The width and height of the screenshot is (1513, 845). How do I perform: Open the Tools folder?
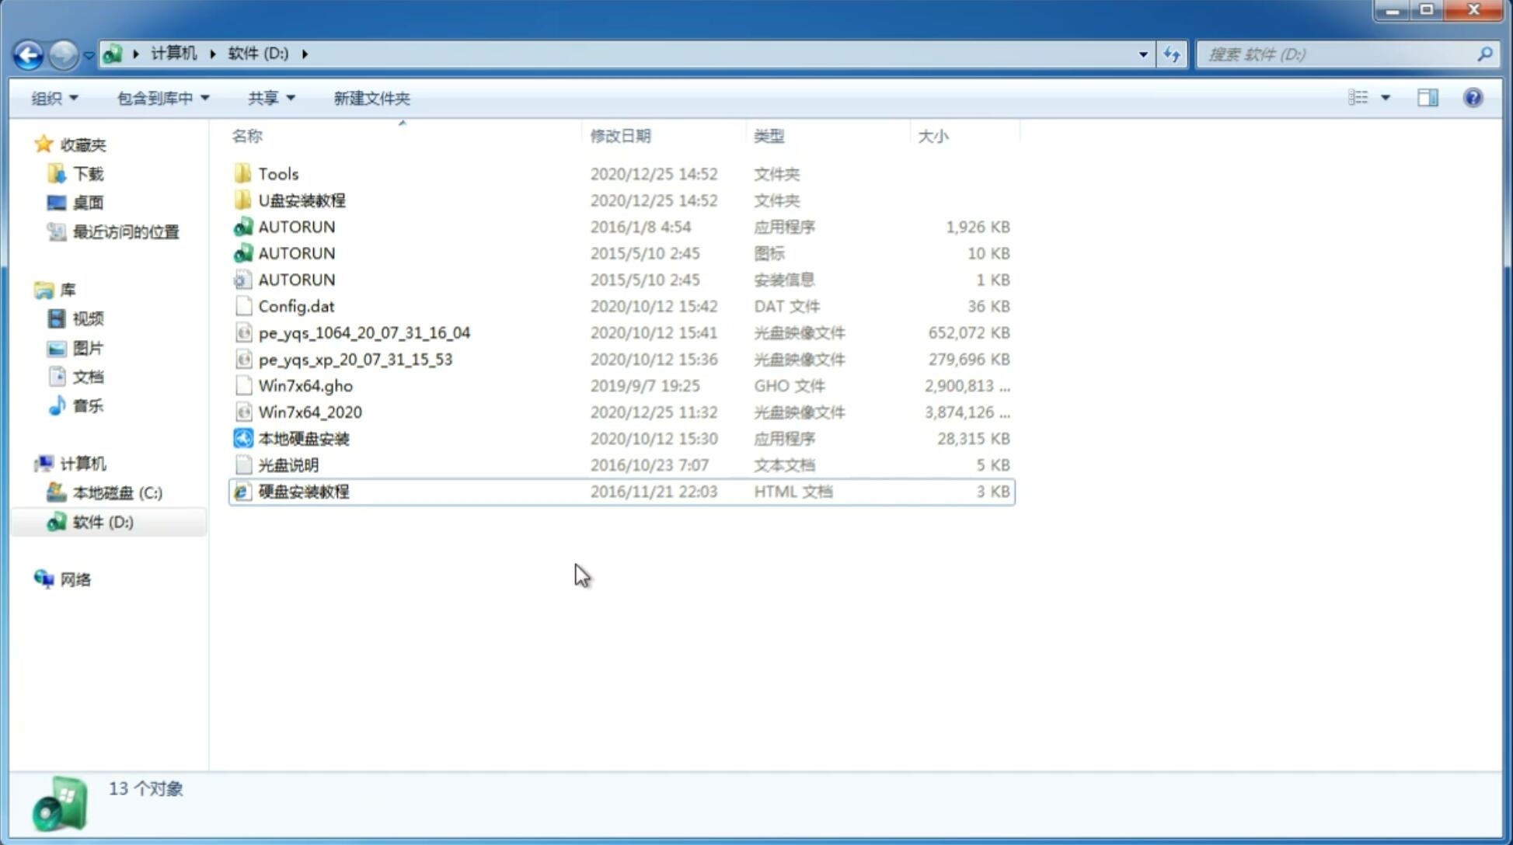tap(277, 173)
